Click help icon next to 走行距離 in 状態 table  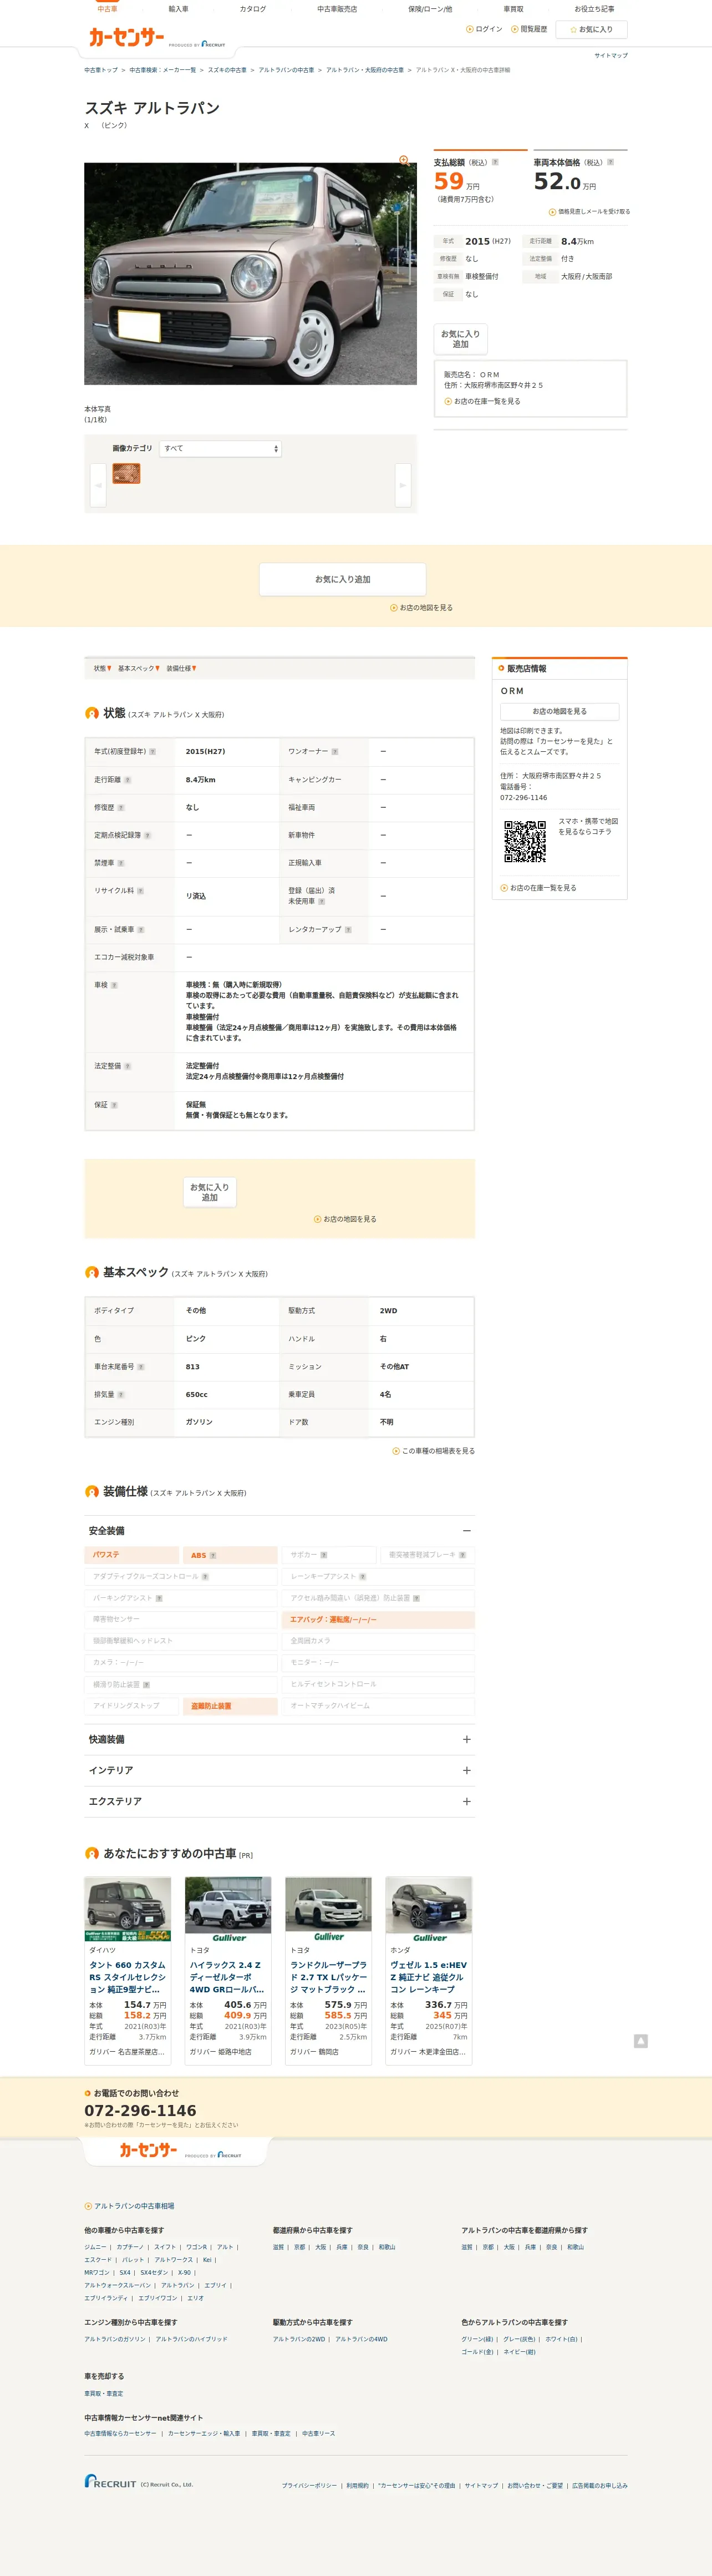[127, 780]
